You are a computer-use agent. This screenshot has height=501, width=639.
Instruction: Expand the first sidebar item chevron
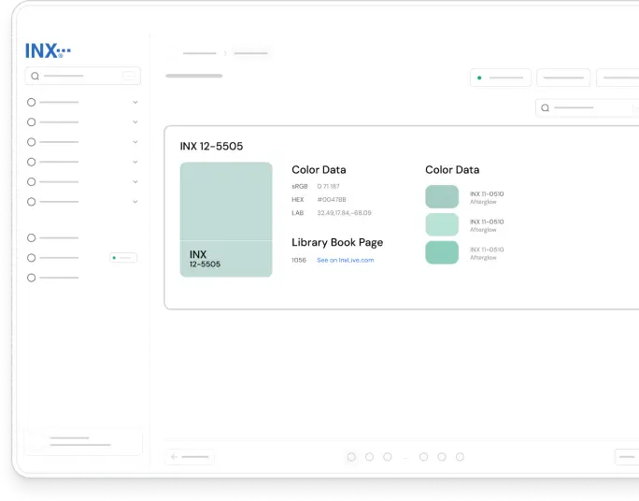pos(135,102)
